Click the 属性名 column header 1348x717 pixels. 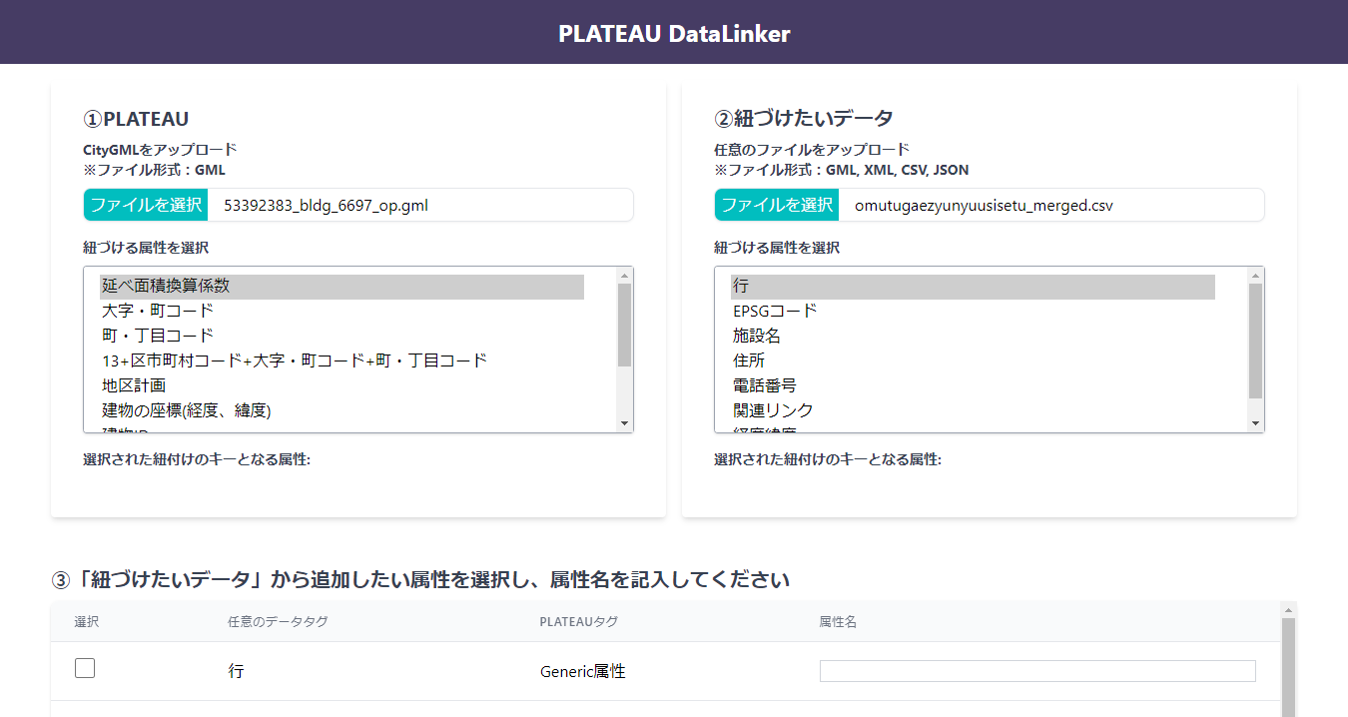[x=839, y=622]
